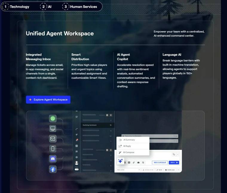Open the notification bell with red badge

point(77,140)
